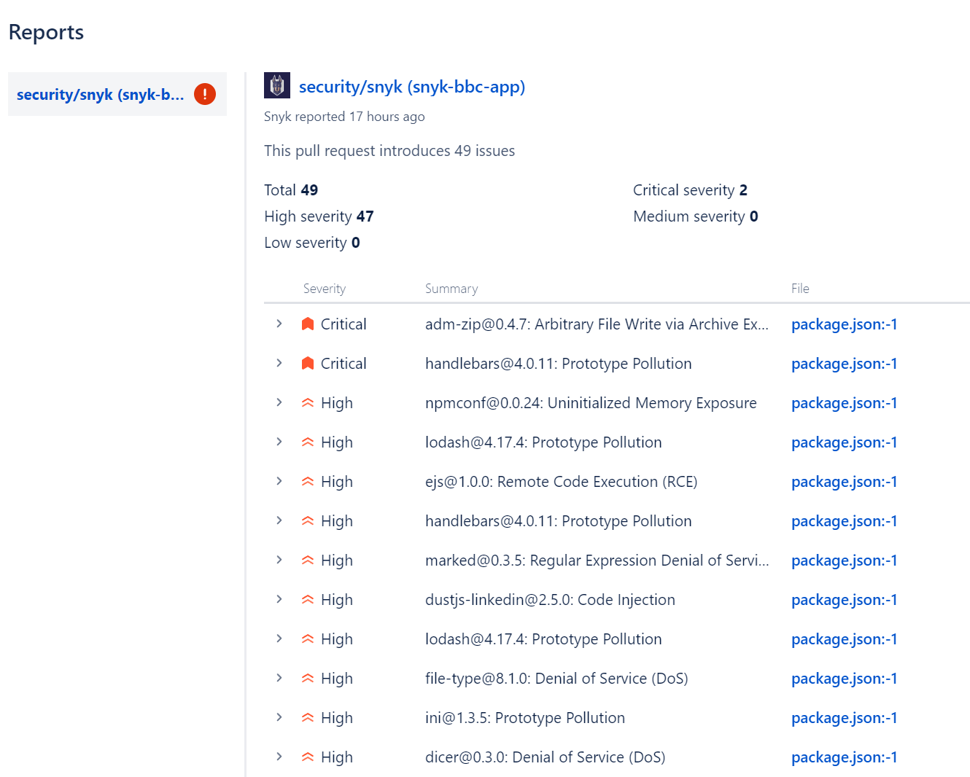
Task: Click the high severity icon for dicer row
Action: (308, 757)
